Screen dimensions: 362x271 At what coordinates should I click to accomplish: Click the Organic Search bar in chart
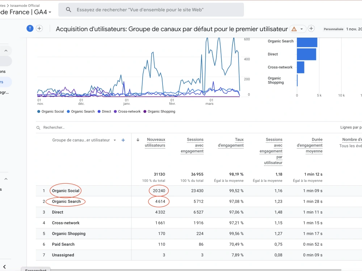click(x=307, y=42)
